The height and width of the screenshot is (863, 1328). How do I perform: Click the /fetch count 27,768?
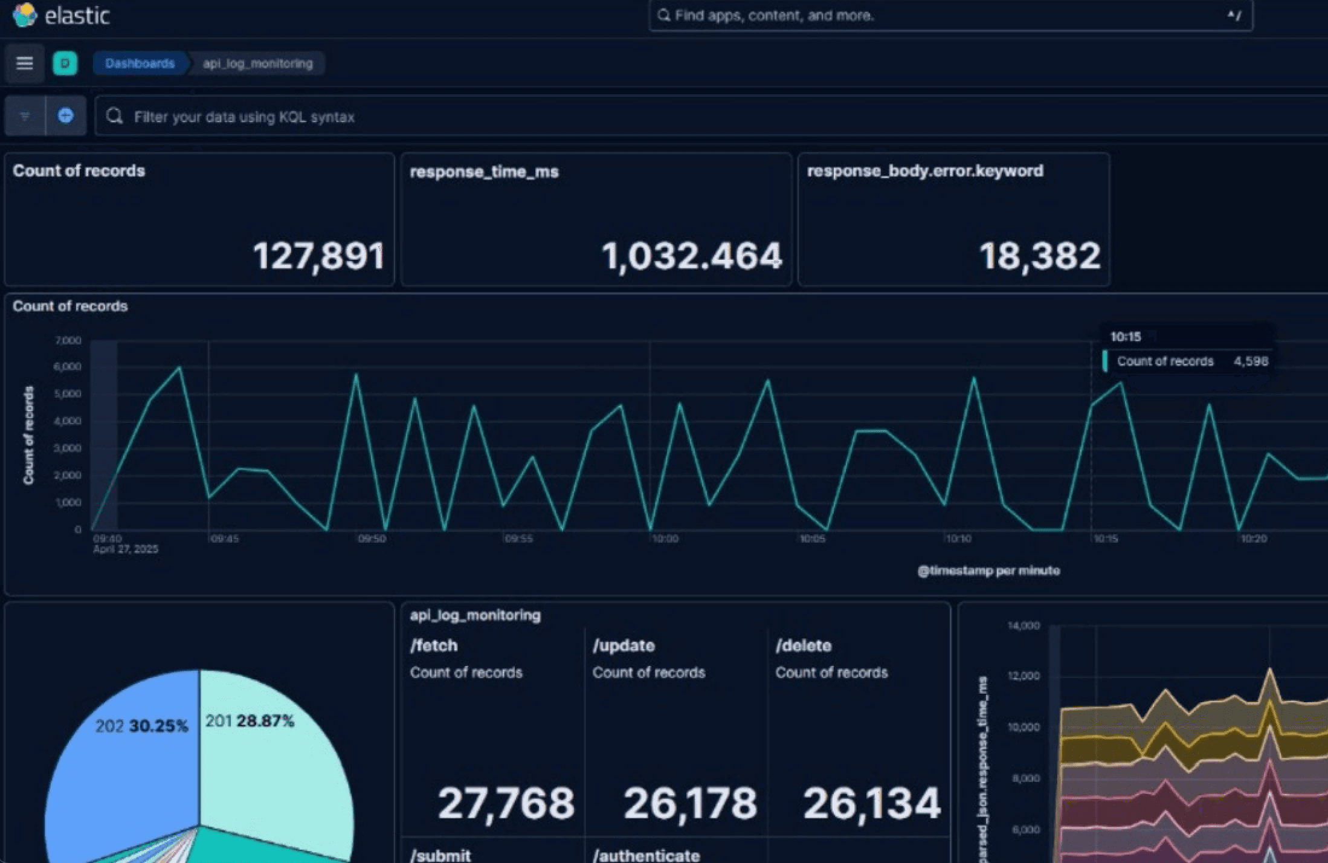(x=506, y=804)
